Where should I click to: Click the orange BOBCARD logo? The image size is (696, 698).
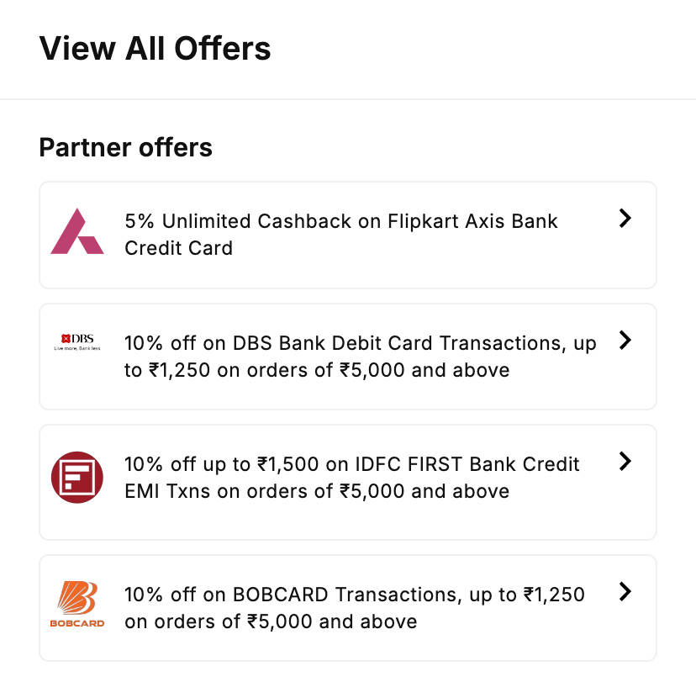click(x=77, y=597)
